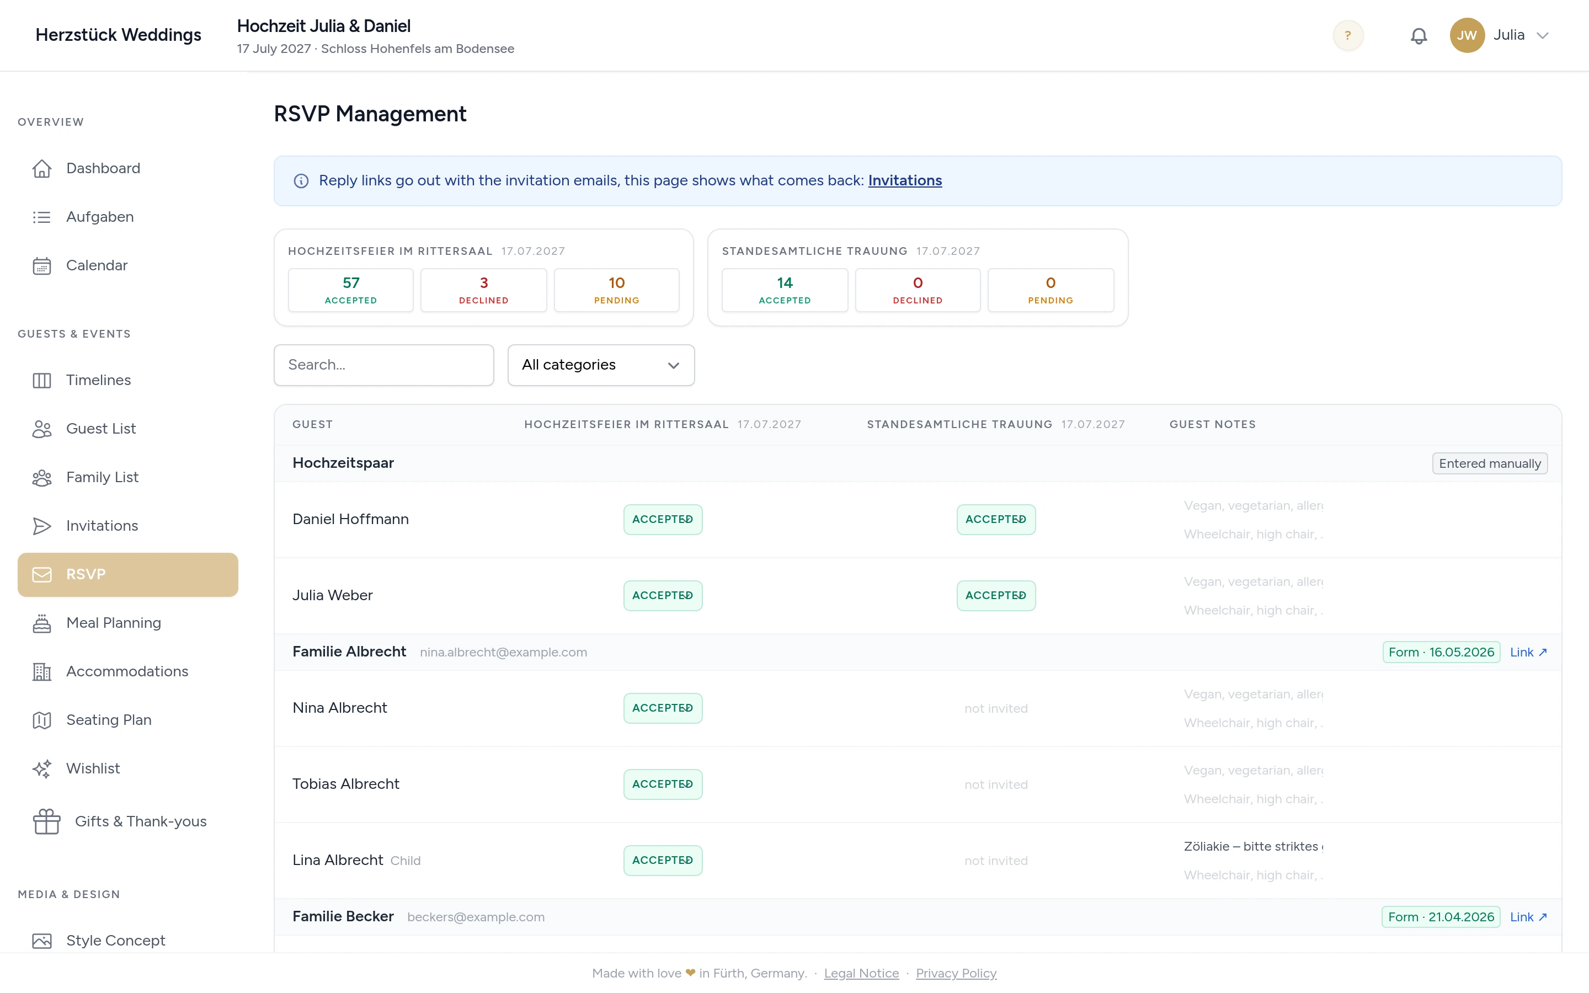Click the JW avatar circle

point(1467,35)
